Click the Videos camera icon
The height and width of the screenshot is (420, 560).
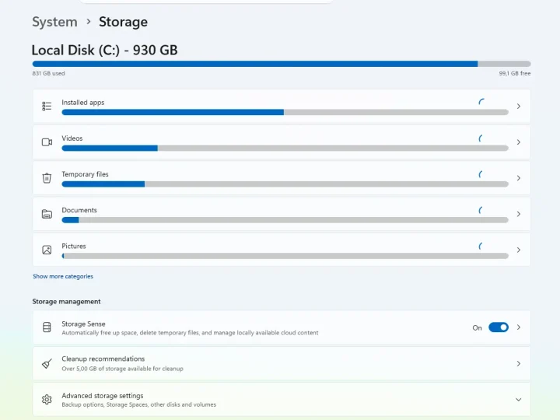(x=47, y=142)
